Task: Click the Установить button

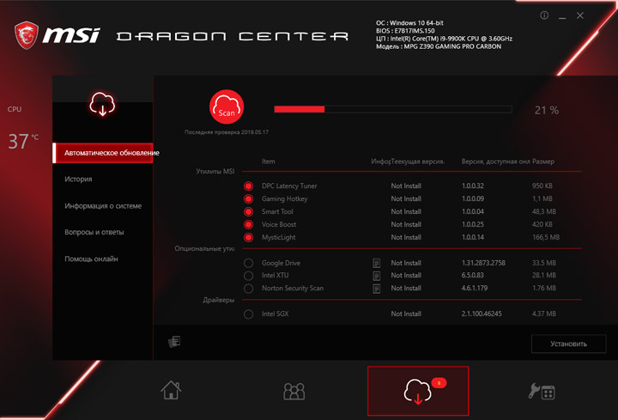Action: pos(568,344)
